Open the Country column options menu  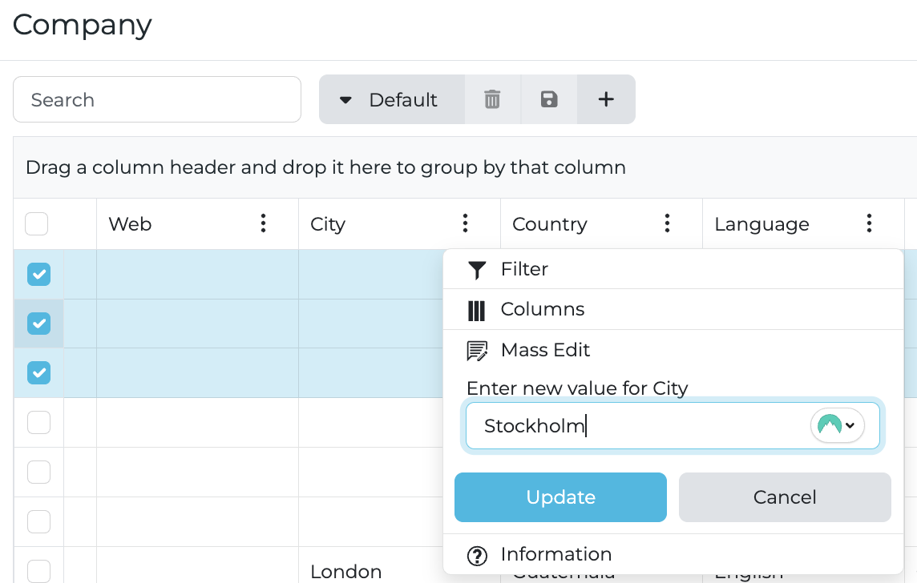coord(667,224)
